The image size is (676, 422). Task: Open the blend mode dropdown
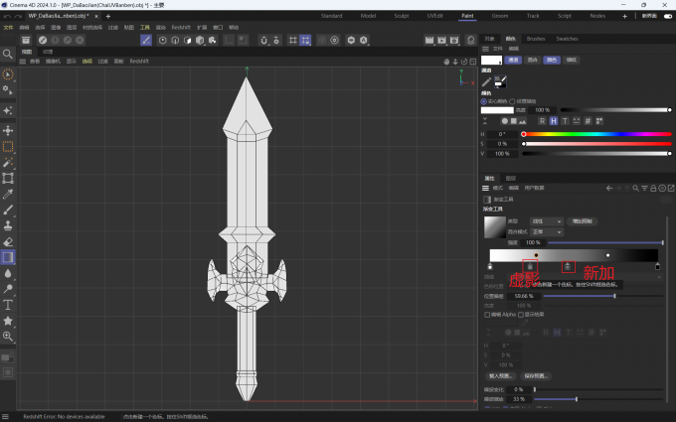point(547,232)
